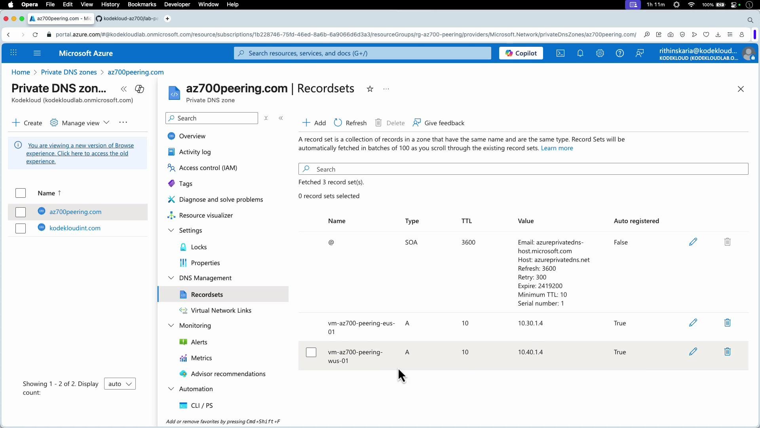Open Cloud Shell from the top bar

[x=560, y=53]
